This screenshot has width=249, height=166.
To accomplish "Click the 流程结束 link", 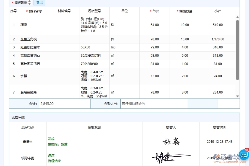I will [54, 161].
